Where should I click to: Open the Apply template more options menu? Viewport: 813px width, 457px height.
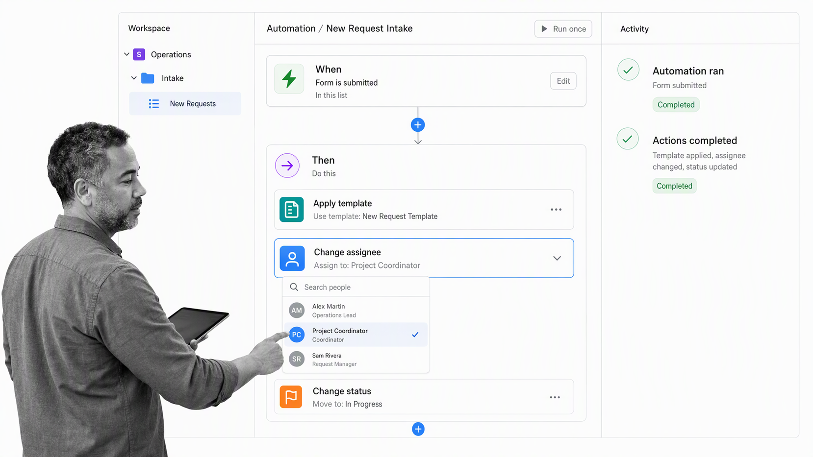[556, 210]
